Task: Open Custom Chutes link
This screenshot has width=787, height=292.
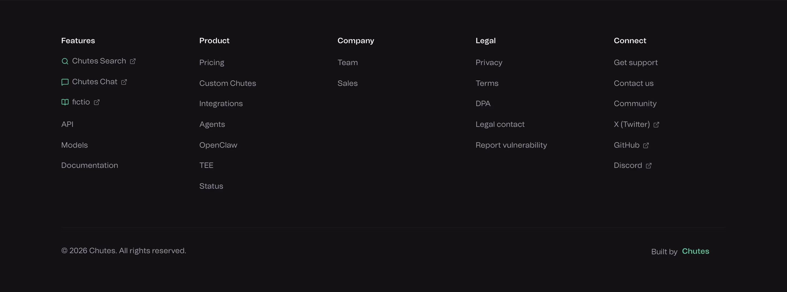Action: [228, 83]
